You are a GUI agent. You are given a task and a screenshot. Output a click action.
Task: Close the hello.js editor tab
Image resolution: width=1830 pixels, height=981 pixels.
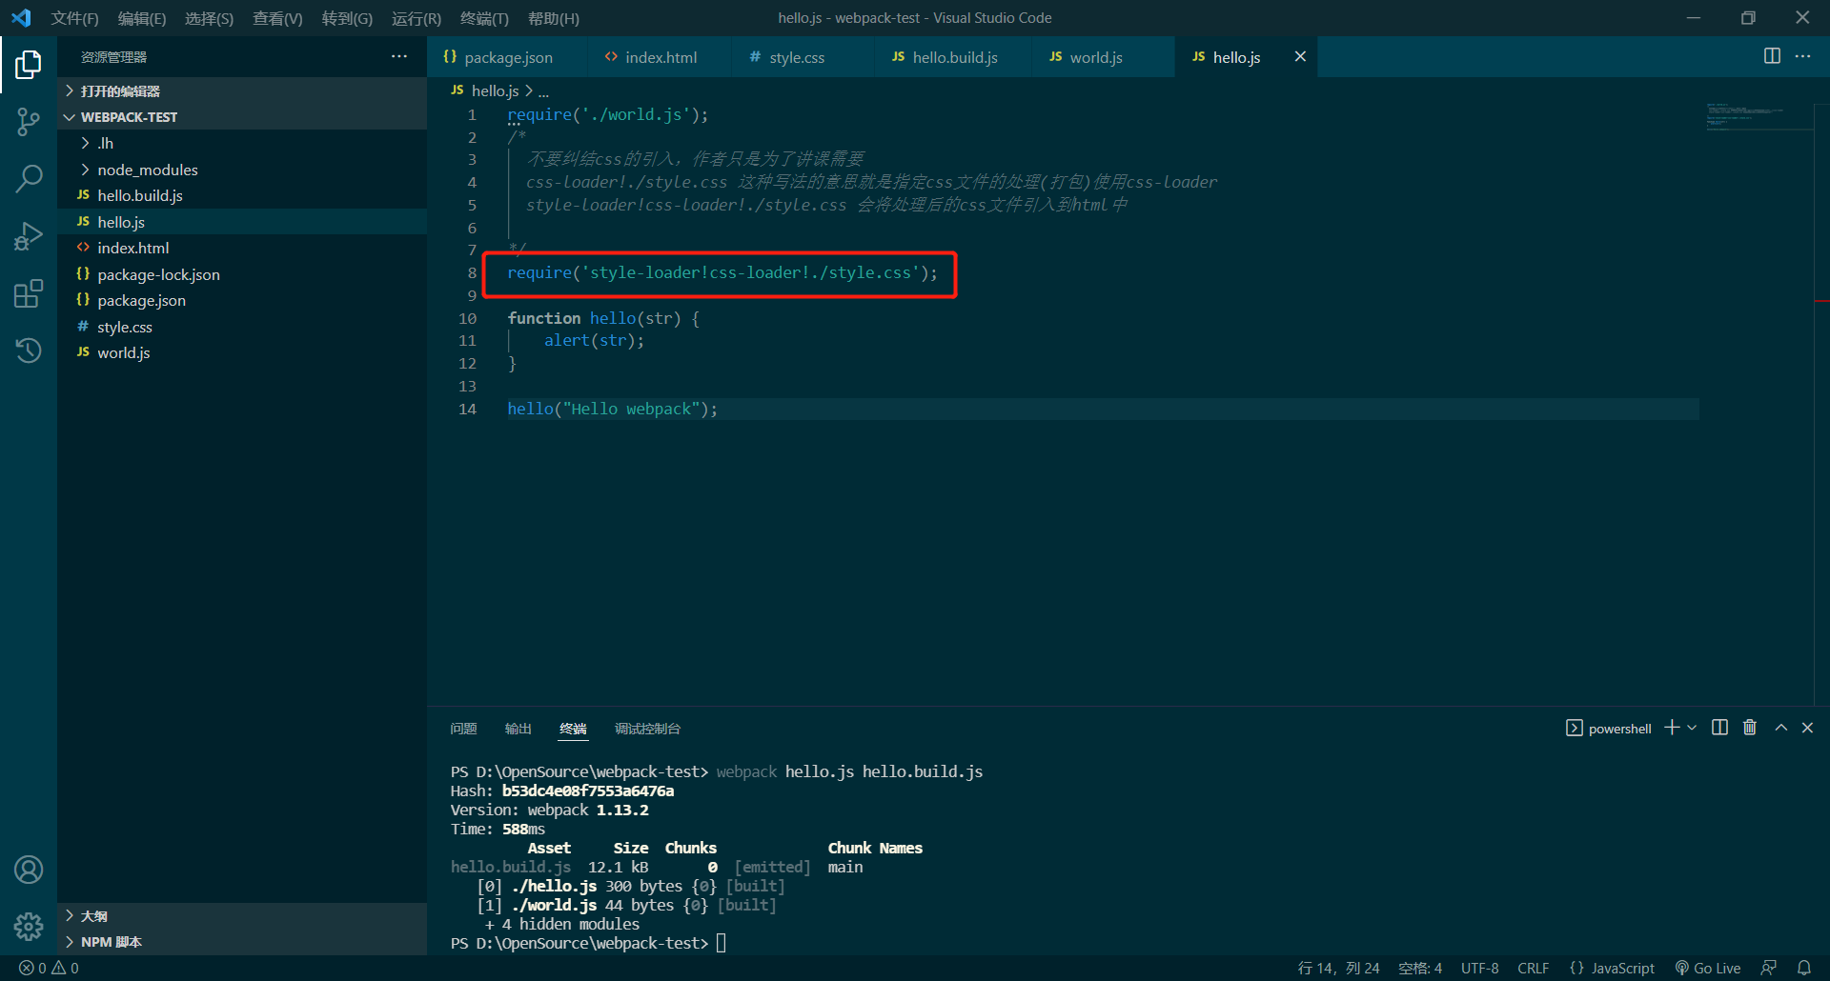(1300, 57)
